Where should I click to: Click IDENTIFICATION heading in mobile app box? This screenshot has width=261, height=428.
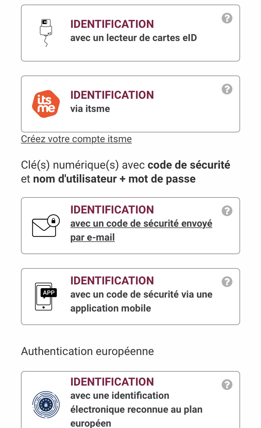click(112, 281)
